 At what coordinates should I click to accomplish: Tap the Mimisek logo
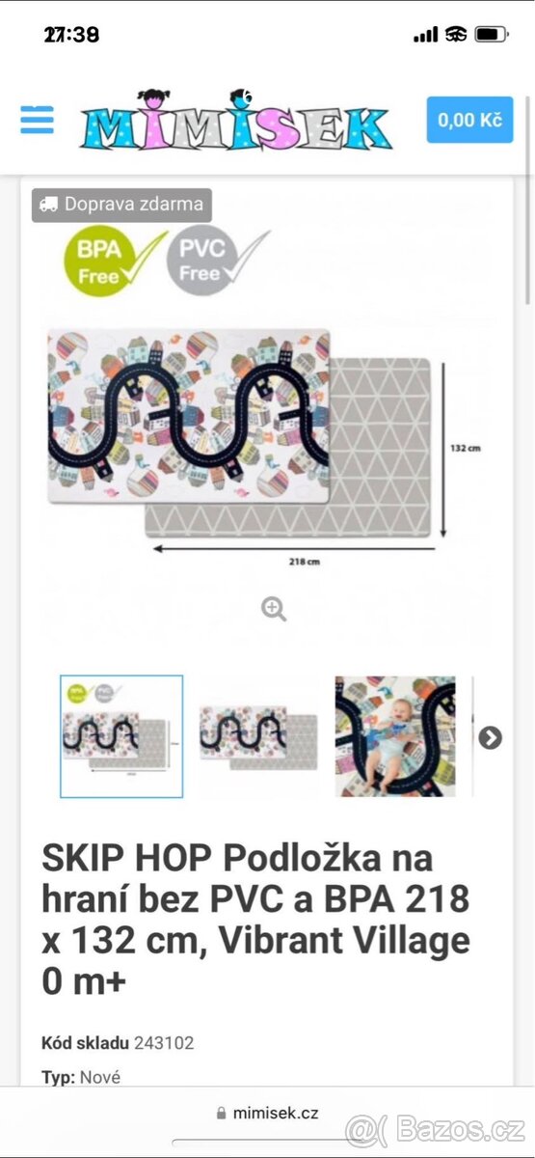[x=236, y=121]
